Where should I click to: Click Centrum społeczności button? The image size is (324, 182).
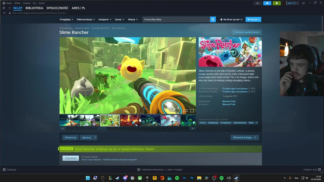click(247, 32)
